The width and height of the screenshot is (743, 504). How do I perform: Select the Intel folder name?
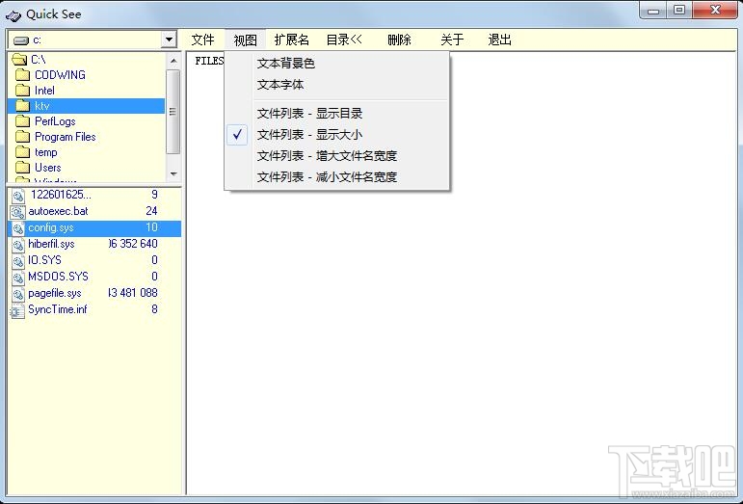click(44, 91)
